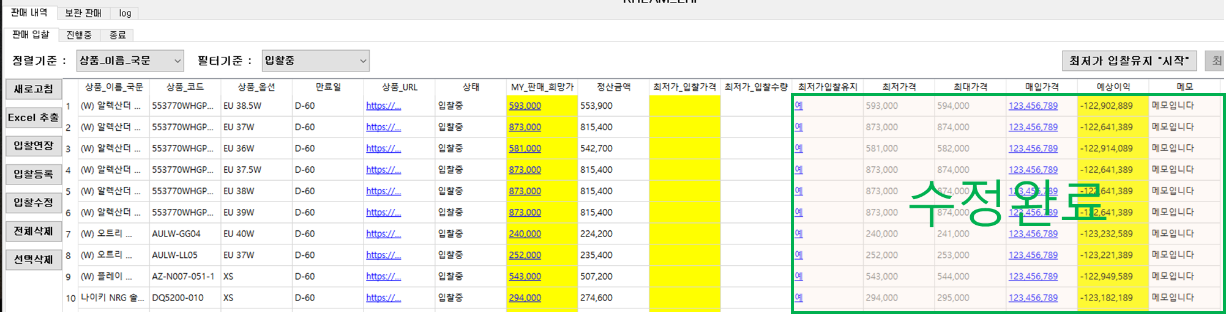Image resolution: width=1226 pixels, height=314 pixels.
Task: Click the 123,456,789 매입가격 in the 581,000 row
Action: tap(1033, 148)
